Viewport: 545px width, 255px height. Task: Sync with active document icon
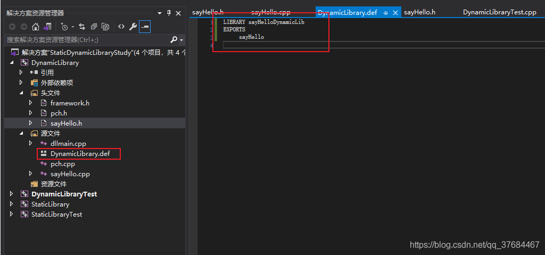82,27
